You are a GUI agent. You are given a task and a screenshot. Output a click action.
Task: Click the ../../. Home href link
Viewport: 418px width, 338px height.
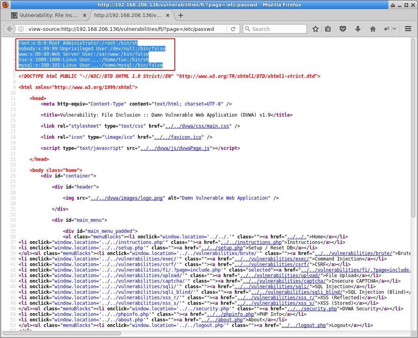297,237
